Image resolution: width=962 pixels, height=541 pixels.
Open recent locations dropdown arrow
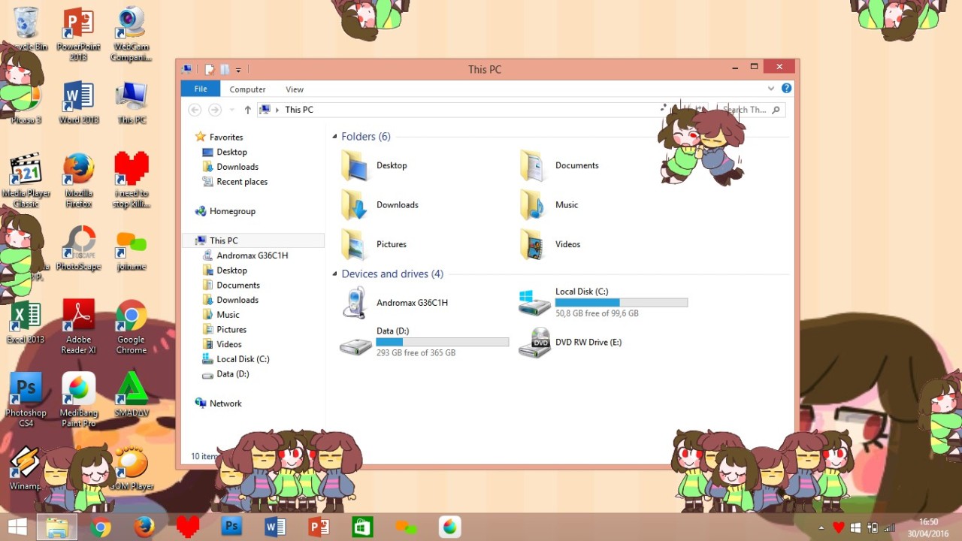point(231,110)
